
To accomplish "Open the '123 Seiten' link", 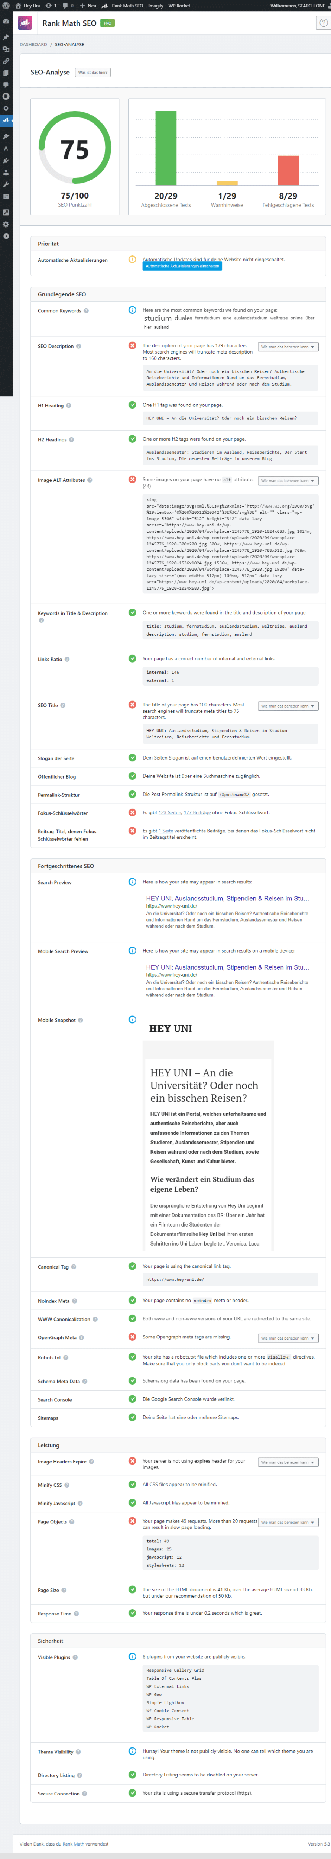I will (x=170, y=813).
